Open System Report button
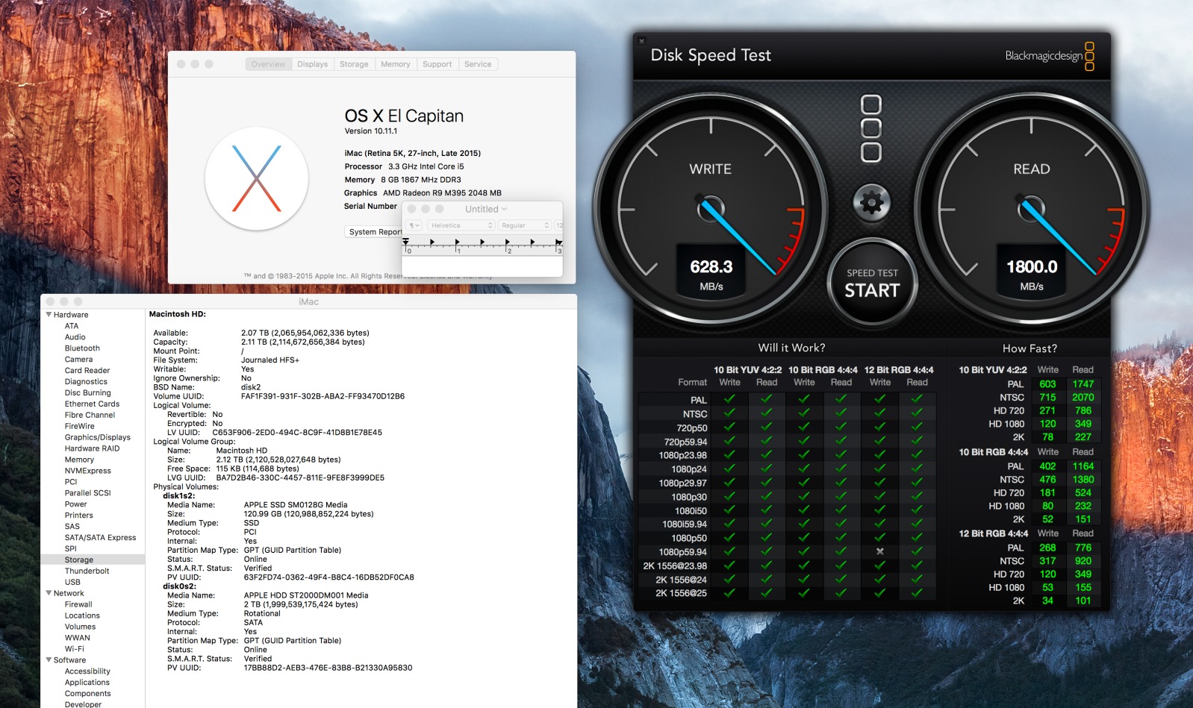Image resolution: width=1193 pixels, height=708 pixels. [373, 232]
